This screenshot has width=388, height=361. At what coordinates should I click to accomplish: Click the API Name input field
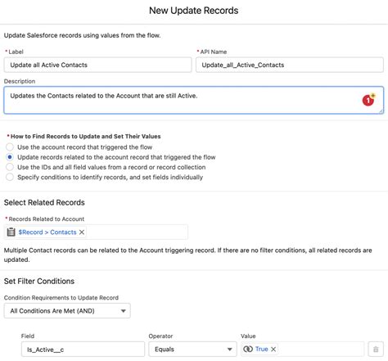click(290, 65)
